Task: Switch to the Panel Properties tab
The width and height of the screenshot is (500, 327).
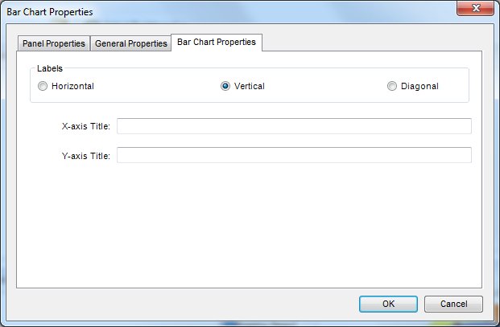Action: [54, 43]
